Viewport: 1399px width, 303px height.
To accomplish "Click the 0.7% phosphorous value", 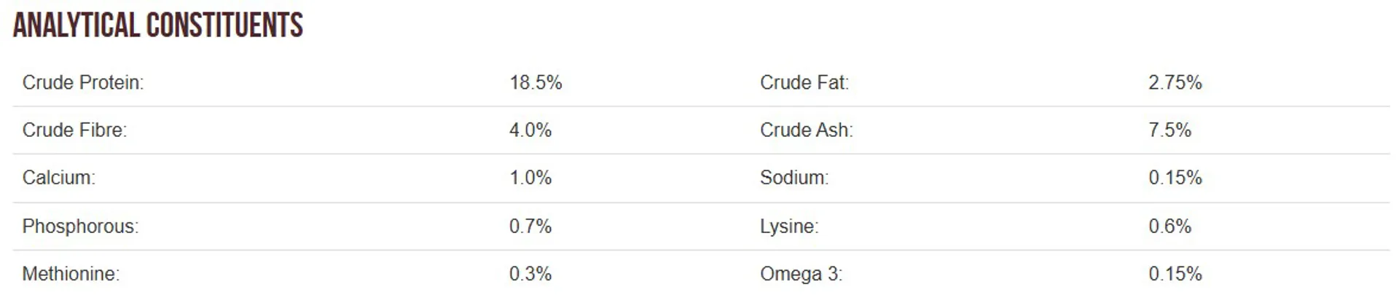I will (530, 226).
